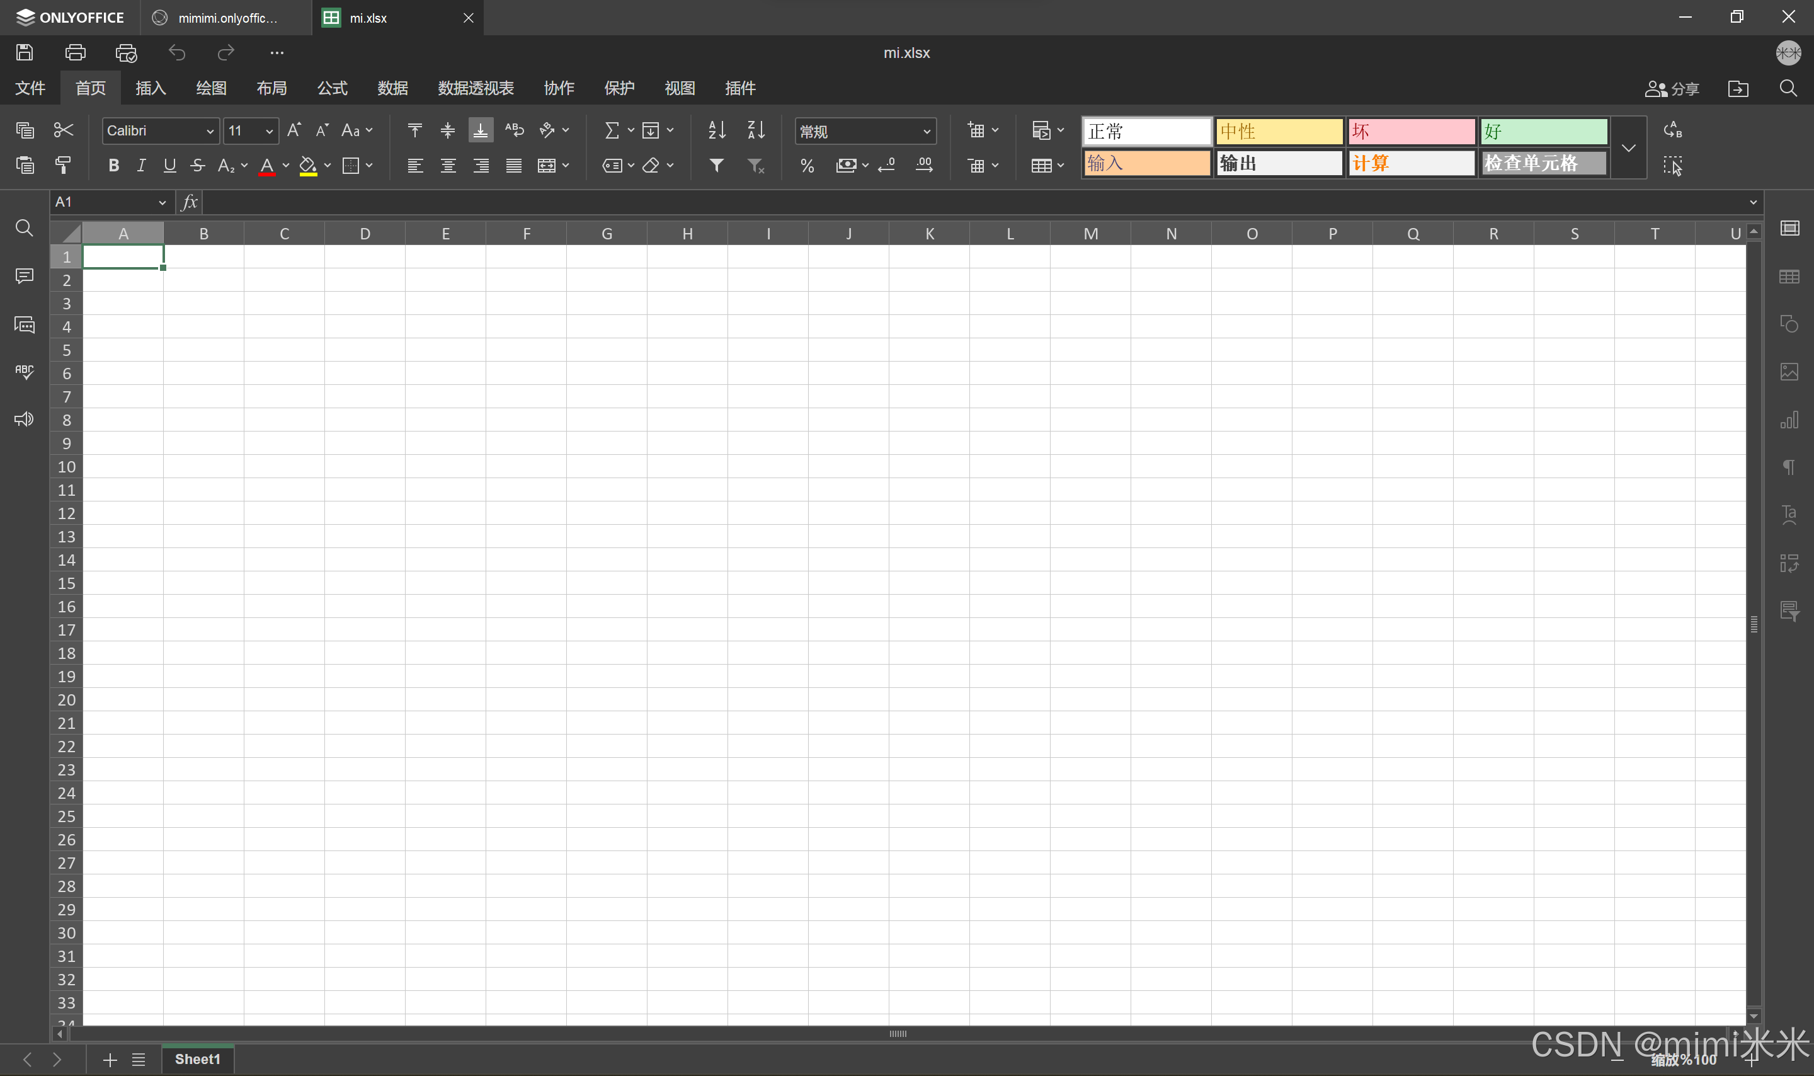Toggle Bold formatting
Viewport: 1814px width, 1076px height.
pos(113,165)
